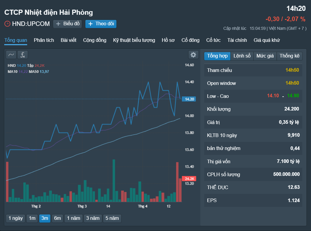Click the CPLH số lượng value 500.000.000
This screenshot has width=311, height=231.
(x=286, y=174)
